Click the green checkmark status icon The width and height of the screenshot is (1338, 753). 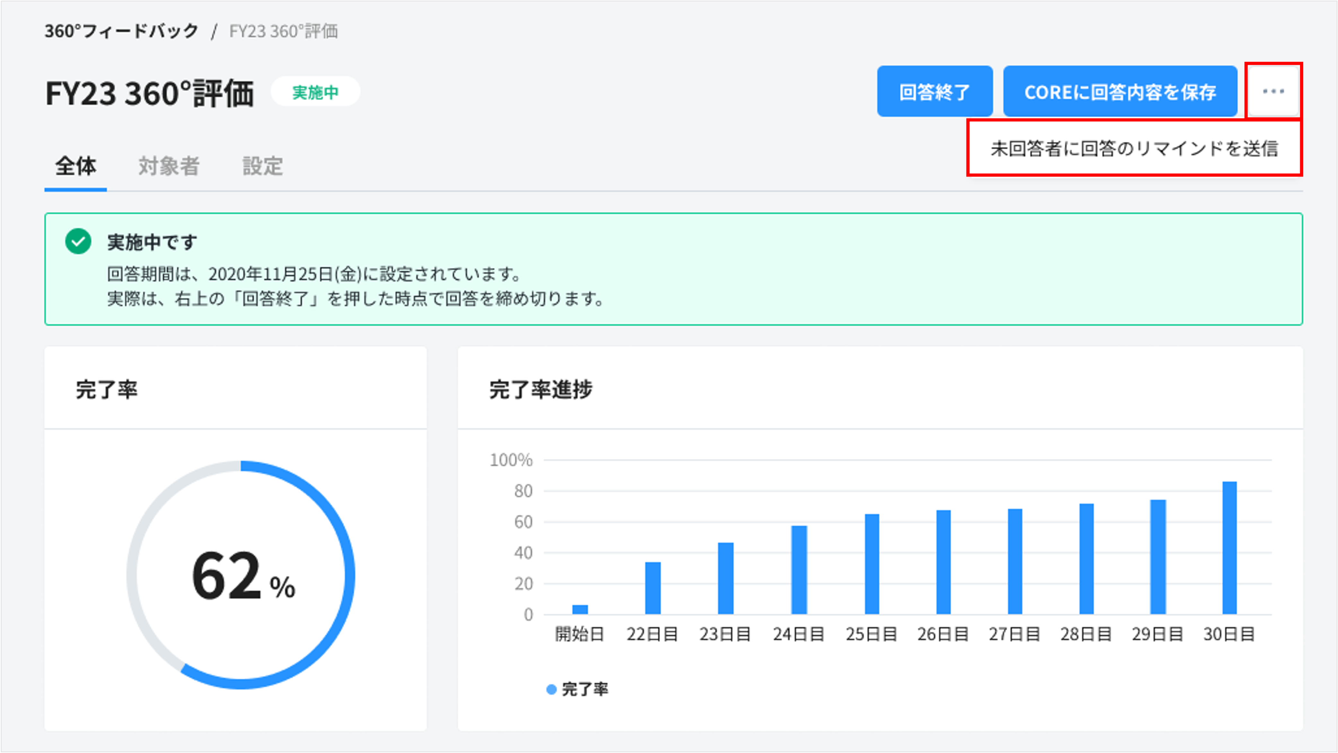click(x=78, y=241)
